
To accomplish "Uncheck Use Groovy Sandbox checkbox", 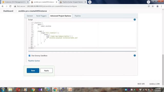I will 29,56.
